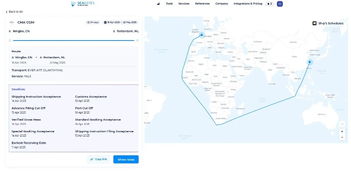The image size is (351, 174).
Task: Click the anchor icon before Rotterdam in Route
Action: 41,57
